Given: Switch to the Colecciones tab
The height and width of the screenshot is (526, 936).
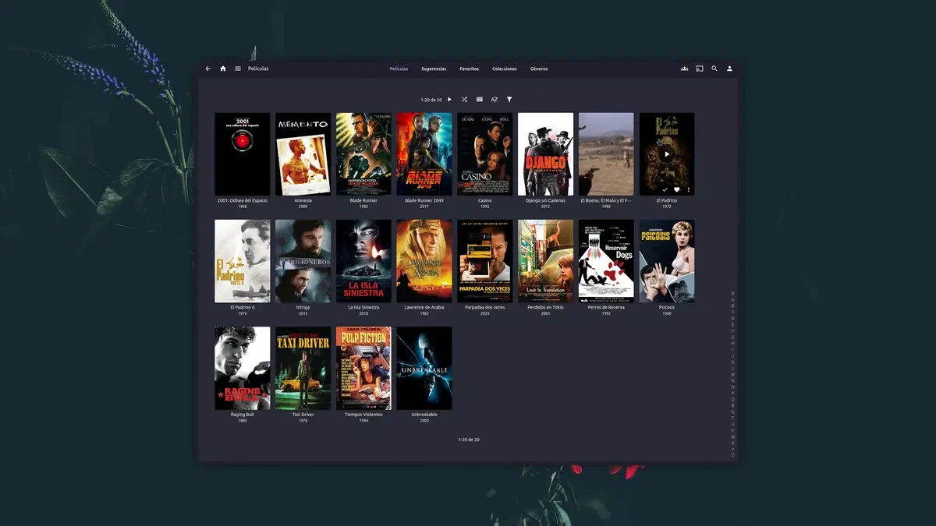Looking at the screenshot, I should pyautogui.click(x=505, y=69).
